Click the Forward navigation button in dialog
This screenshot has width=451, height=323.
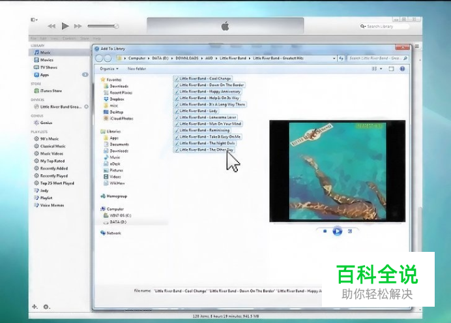coord(108,59)
